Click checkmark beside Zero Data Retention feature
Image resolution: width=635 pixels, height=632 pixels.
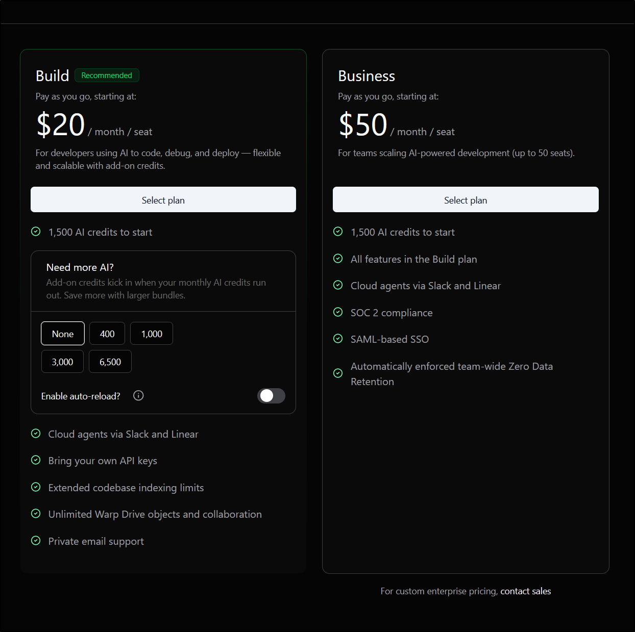[338, 373]
